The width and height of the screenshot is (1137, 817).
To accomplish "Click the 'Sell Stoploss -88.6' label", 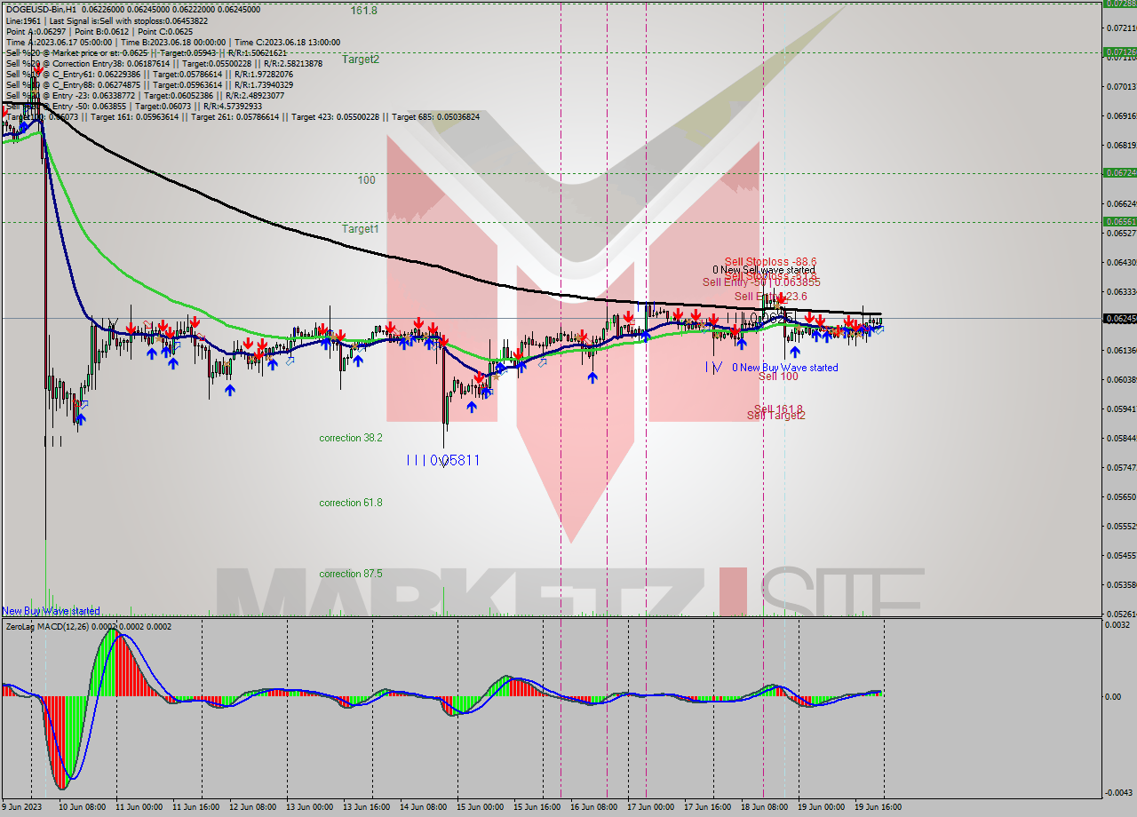I will [x=770, y=262].
